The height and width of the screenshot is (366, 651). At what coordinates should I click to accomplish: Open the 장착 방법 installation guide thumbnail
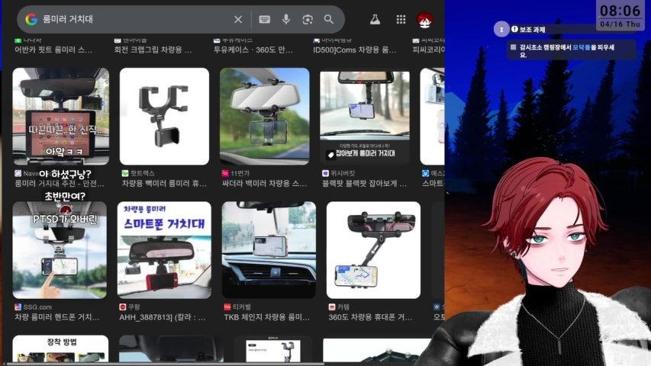pos(60,349)
